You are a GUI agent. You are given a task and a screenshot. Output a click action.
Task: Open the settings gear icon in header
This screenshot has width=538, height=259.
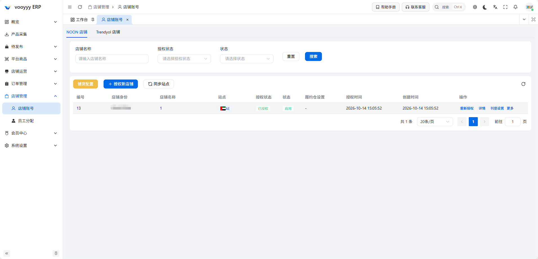(475, 7)
